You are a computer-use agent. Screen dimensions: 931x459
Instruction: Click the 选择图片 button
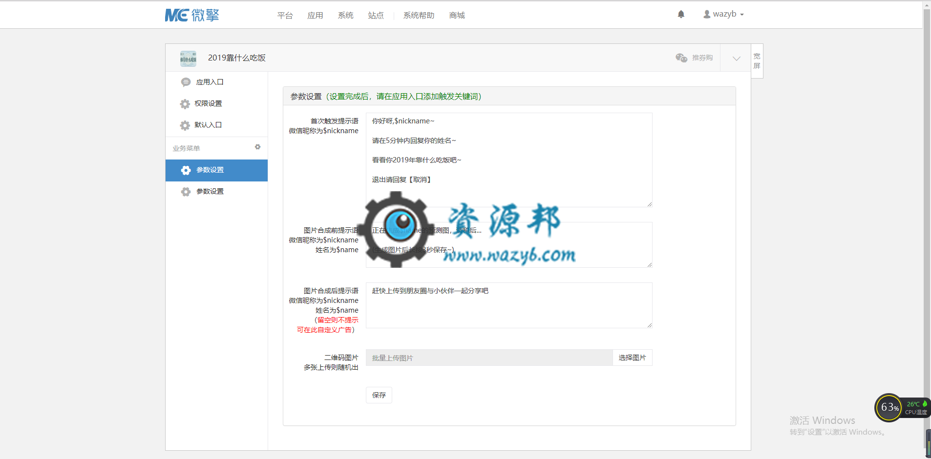(x=632, y=358)
